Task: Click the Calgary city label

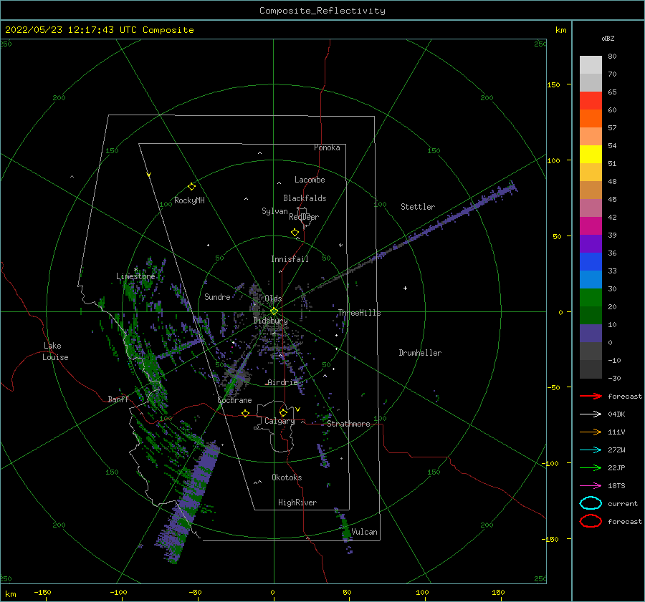Action: pyautogui.click(x=279, y=421)
